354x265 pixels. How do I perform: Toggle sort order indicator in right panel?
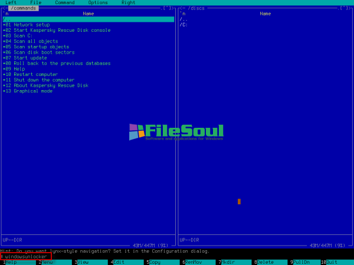(182, 14)
